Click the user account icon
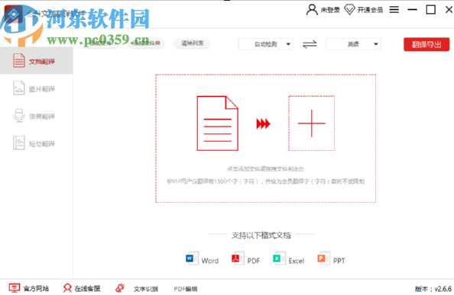The height and width of the screenshot is (295, 454). click(312, 10)
